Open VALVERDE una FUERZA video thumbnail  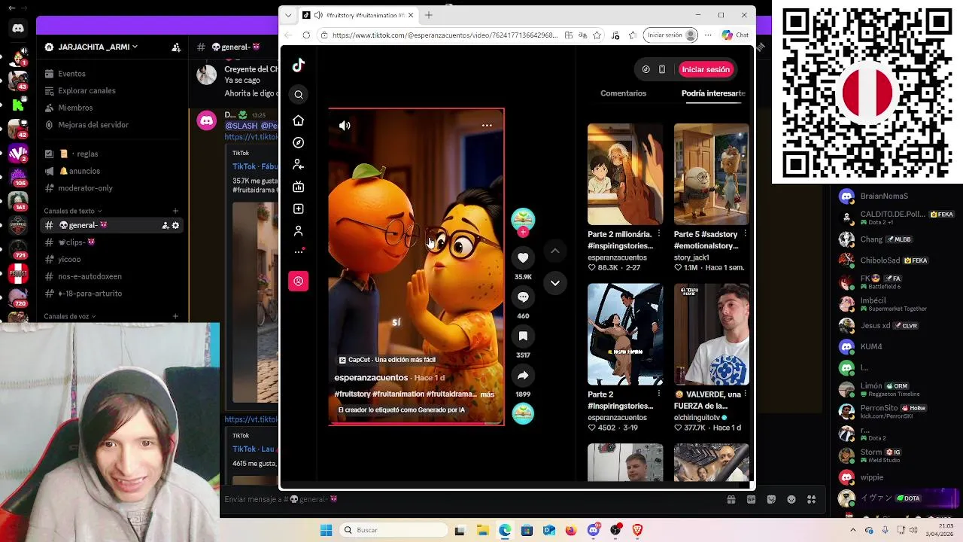pyautogui.click(x=711, y=334)
